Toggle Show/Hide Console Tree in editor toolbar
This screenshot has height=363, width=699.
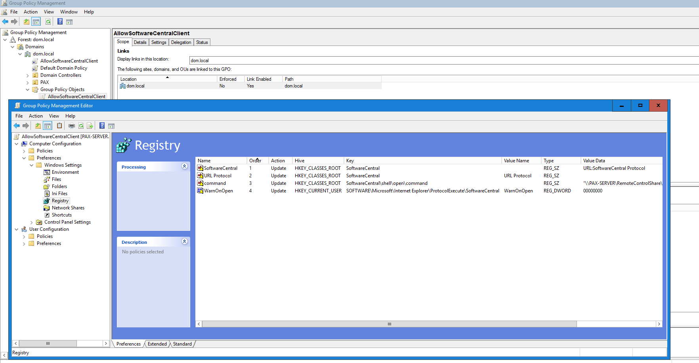48,126
